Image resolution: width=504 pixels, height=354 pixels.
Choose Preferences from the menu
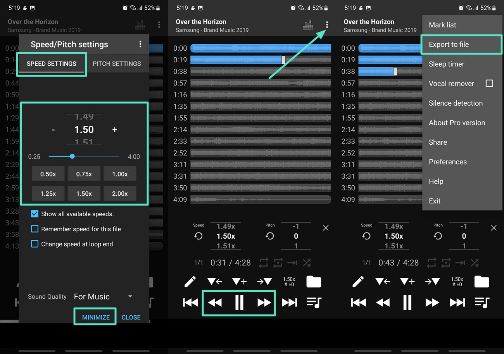(x=462, y=162)
